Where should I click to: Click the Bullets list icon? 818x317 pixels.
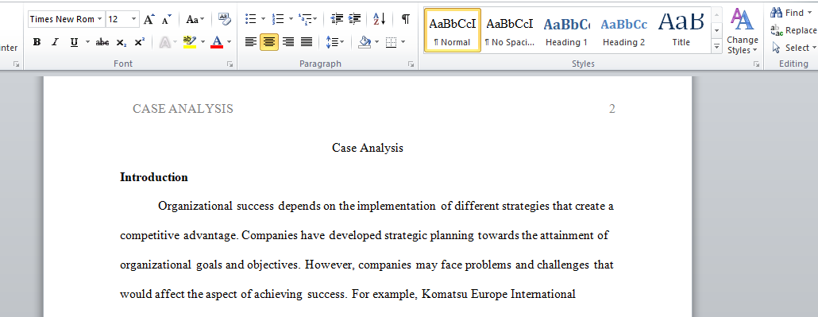click(x=251, y=19)
